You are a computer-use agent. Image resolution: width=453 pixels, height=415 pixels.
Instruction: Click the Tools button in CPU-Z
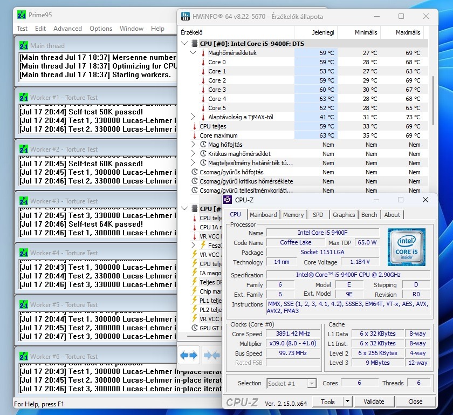coord(328,402)
